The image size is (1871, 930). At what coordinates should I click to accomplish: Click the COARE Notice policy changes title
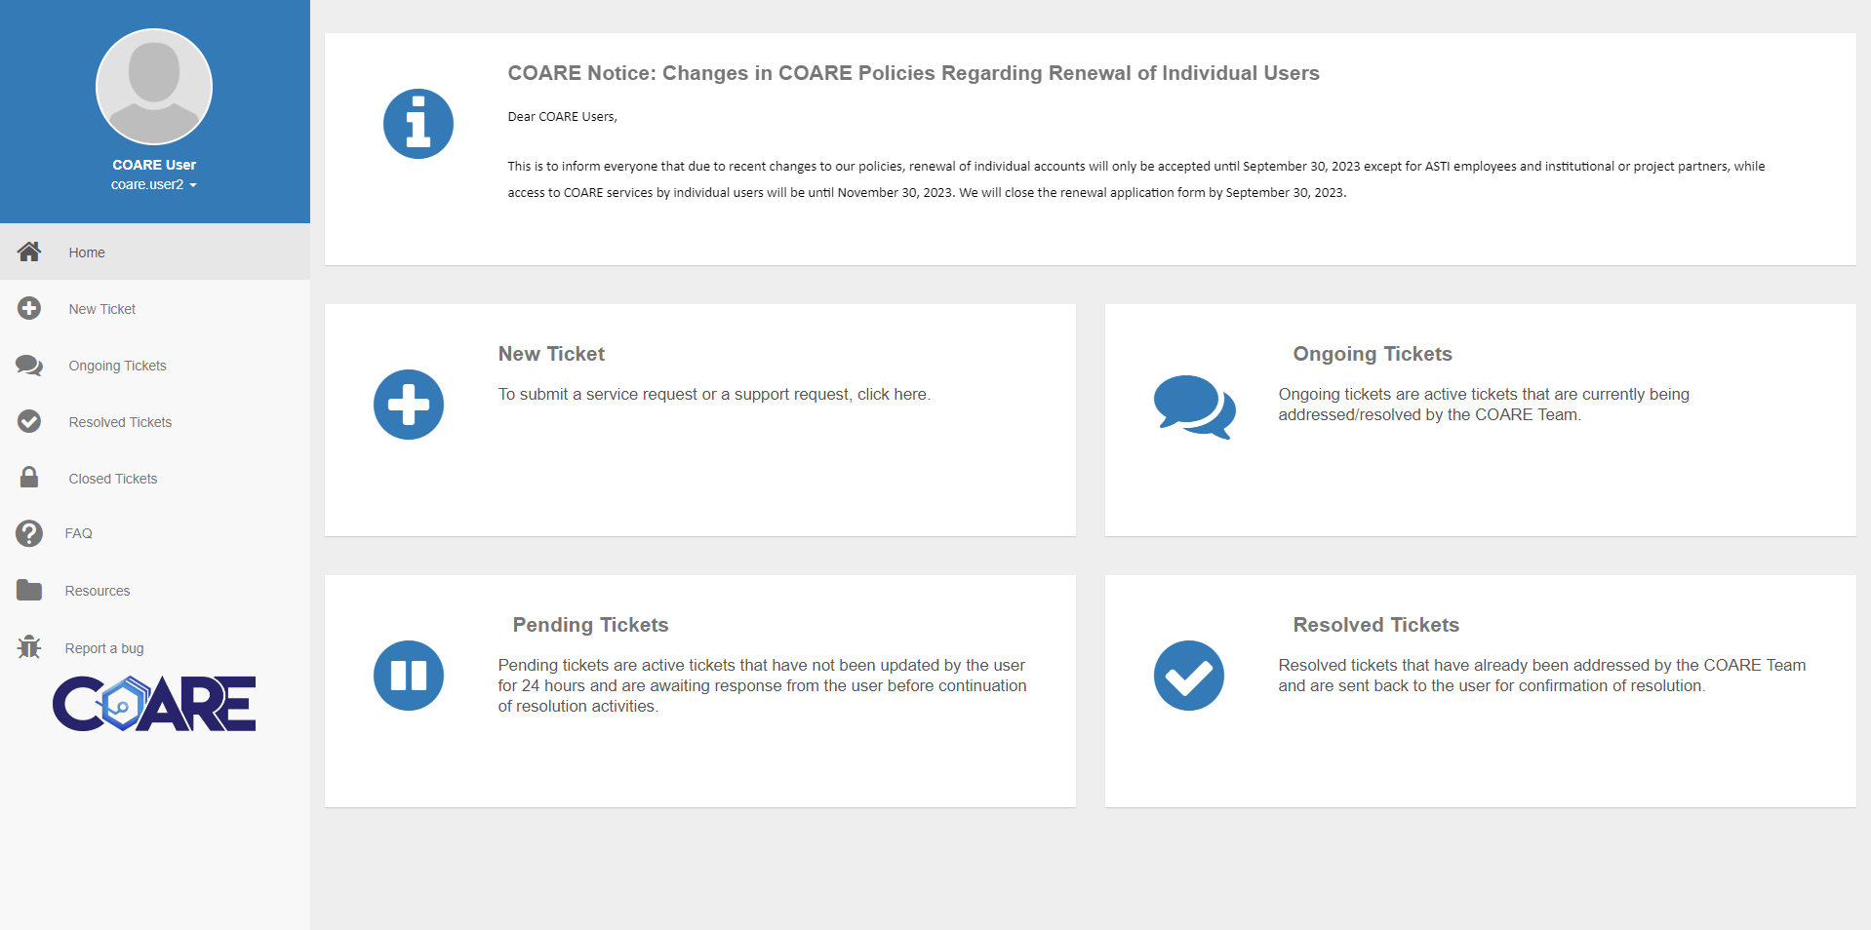913,73
